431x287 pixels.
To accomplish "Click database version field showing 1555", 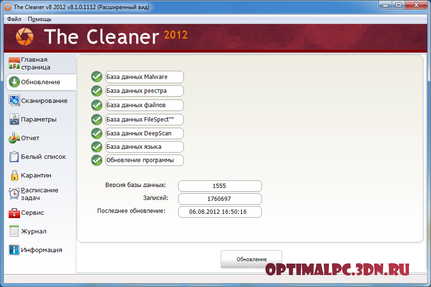I will pos(220,186).
